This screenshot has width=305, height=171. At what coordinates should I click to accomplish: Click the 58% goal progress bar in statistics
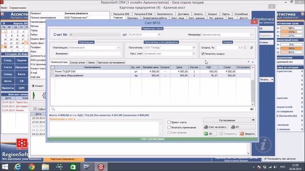(x=291, y=28)
